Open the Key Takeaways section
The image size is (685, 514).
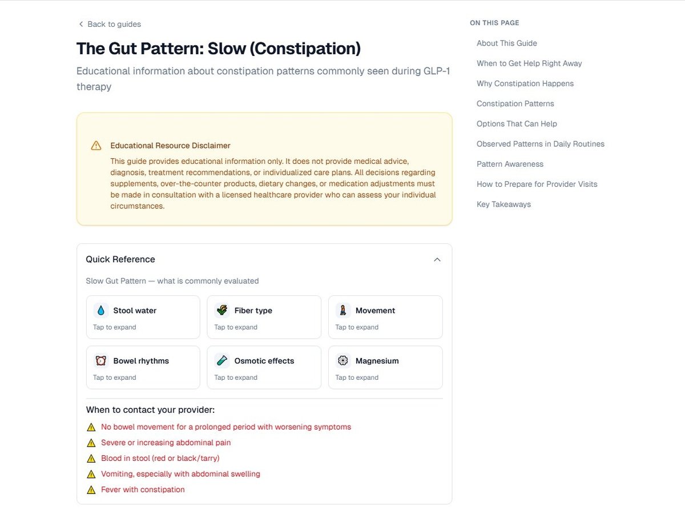(503, 204)
